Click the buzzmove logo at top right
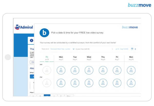Screen dimensions: 154x106 pos(140,5)
